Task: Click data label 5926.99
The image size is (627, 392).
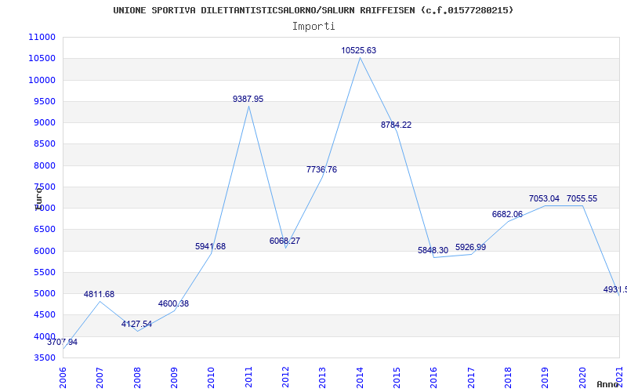Action: tap(471, 247)
